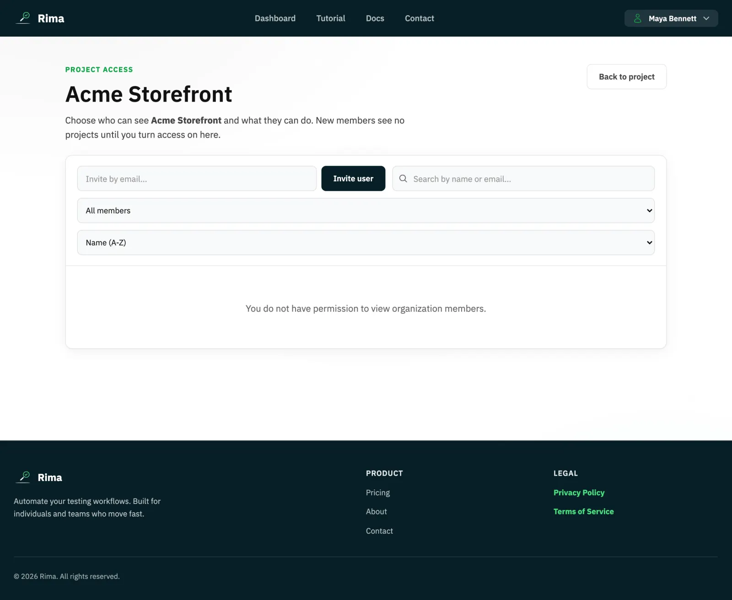Open the Pricing footer link
The image size is (732, 600).
point(378,493)
